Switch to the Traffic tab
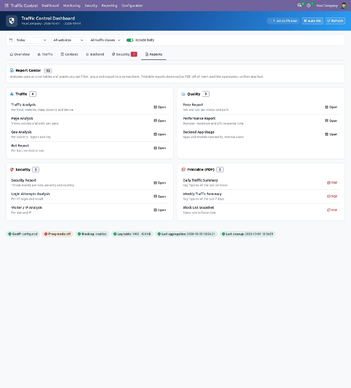The width and height of the screenshot is (351, 388). 45,54
